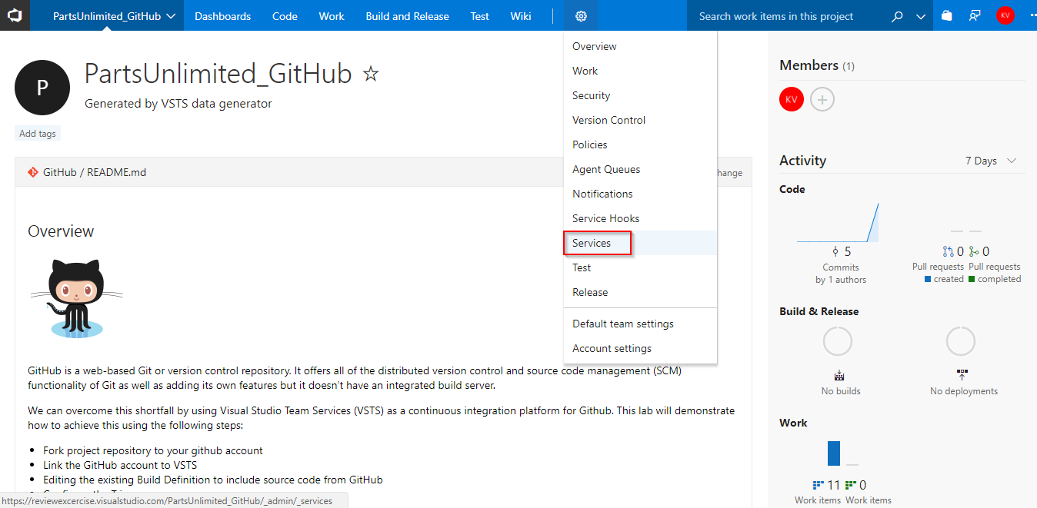Click the commits icon
This screenshot has width=1037, height=508.
[835, 251]
